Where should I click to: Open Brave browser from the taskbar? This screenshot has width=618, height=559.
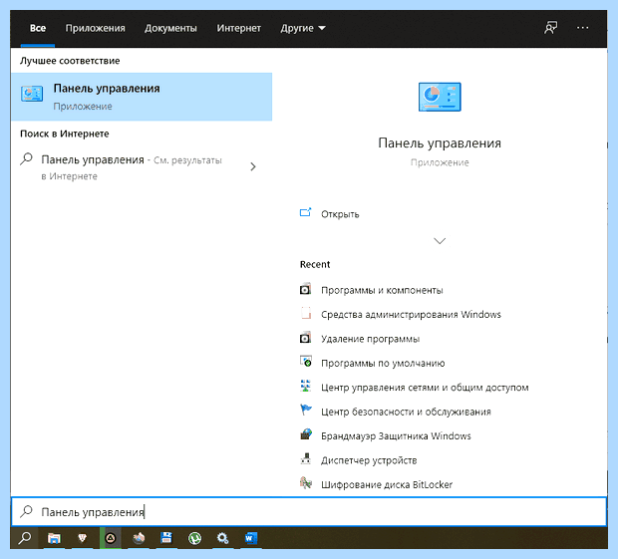(82, 538)
